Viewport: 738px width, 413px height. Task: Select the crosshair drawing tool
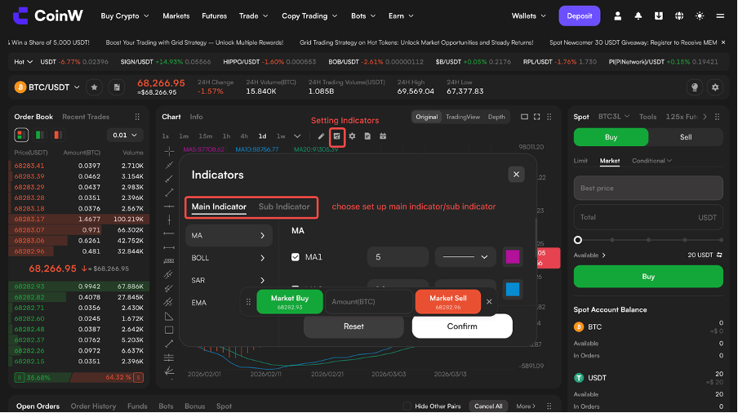[169, 151]
